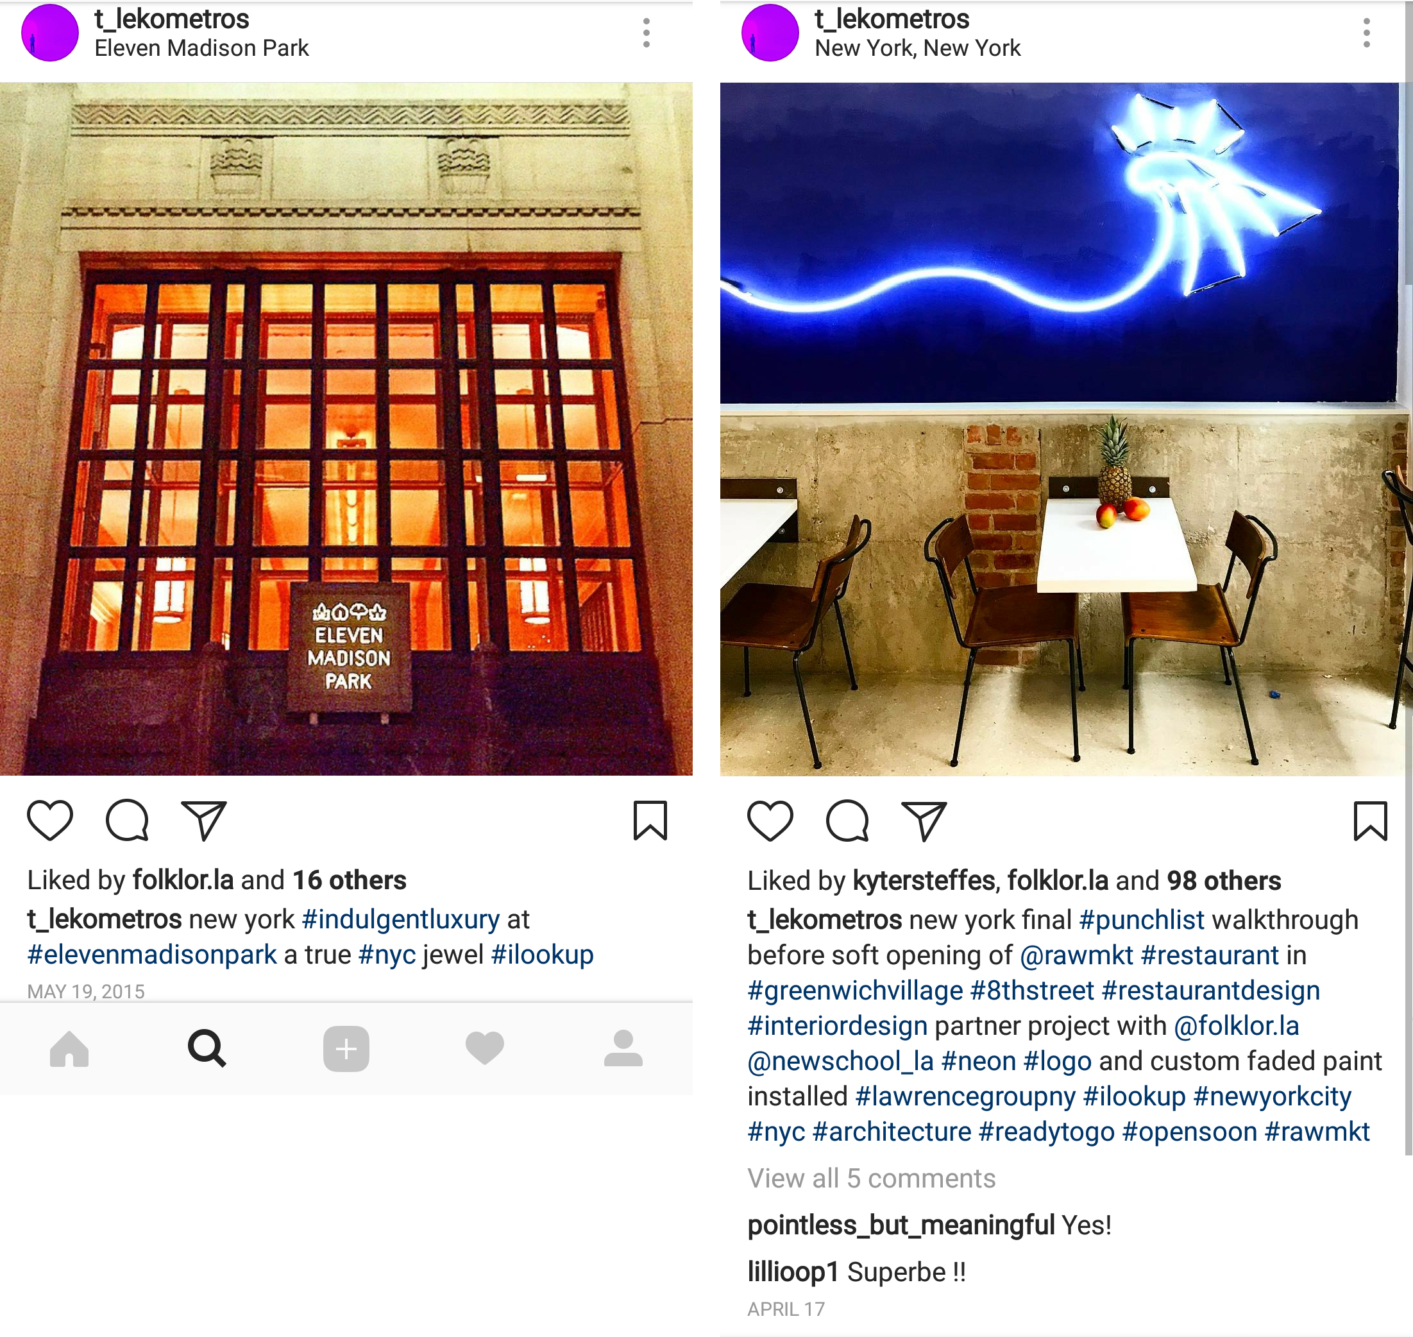Tap the Eleven Madison Park location label

(x=201, y=47)
